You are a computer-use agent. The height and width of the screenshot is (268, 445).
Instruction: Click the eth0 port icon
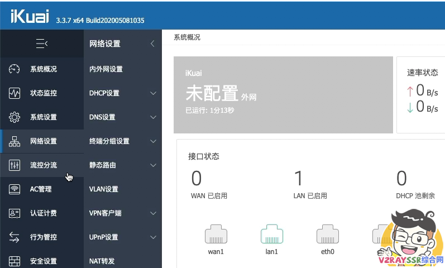[327, 234]
